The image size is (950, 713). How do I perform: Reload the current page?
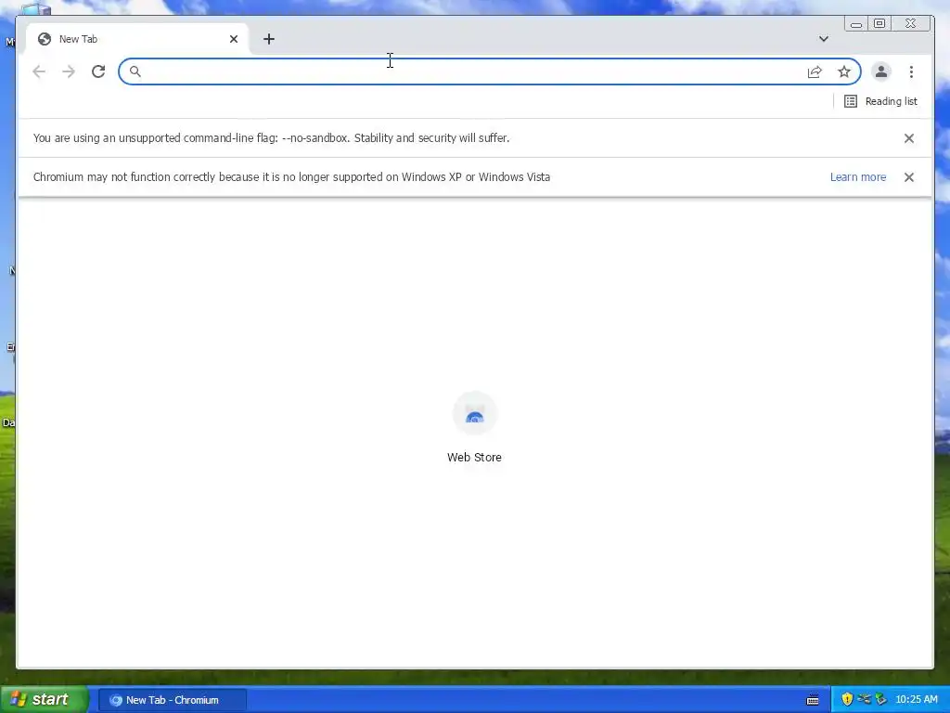pos(98,71)
